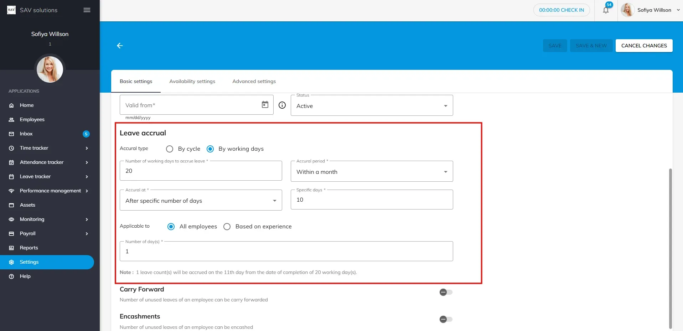This screenshot has width=683, height=331.
Task: Select the By working days radio button
Action: click(210, 149)
